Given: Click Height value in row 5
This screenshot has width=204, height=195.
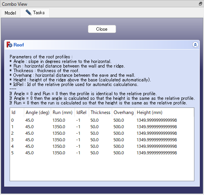Looking at the screenshot, I should point(157,153).
